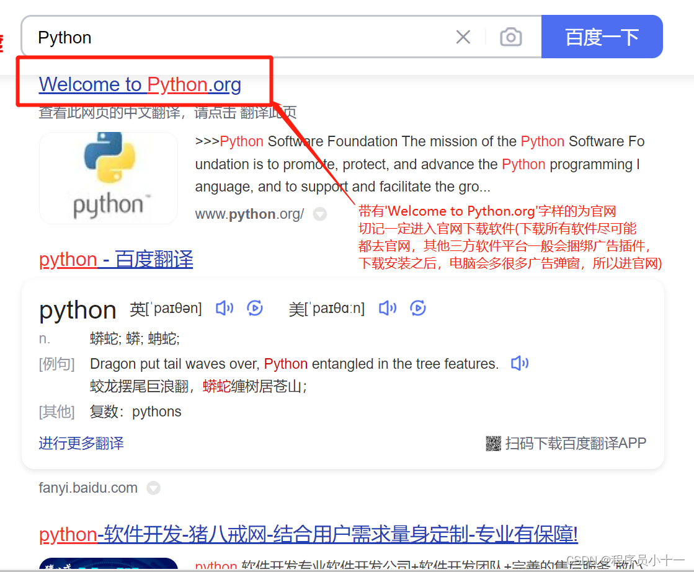
Task: Click the video play icon beside the British pronunciation
Action: (254, 308)
